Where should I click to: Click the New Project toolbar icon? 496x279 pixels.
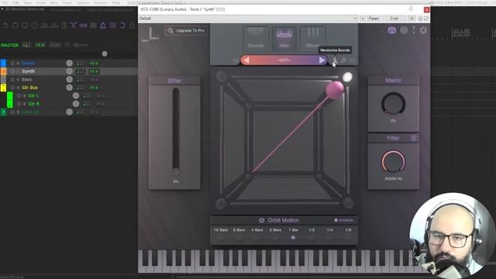pyautogui.click(x=5, y=26)
